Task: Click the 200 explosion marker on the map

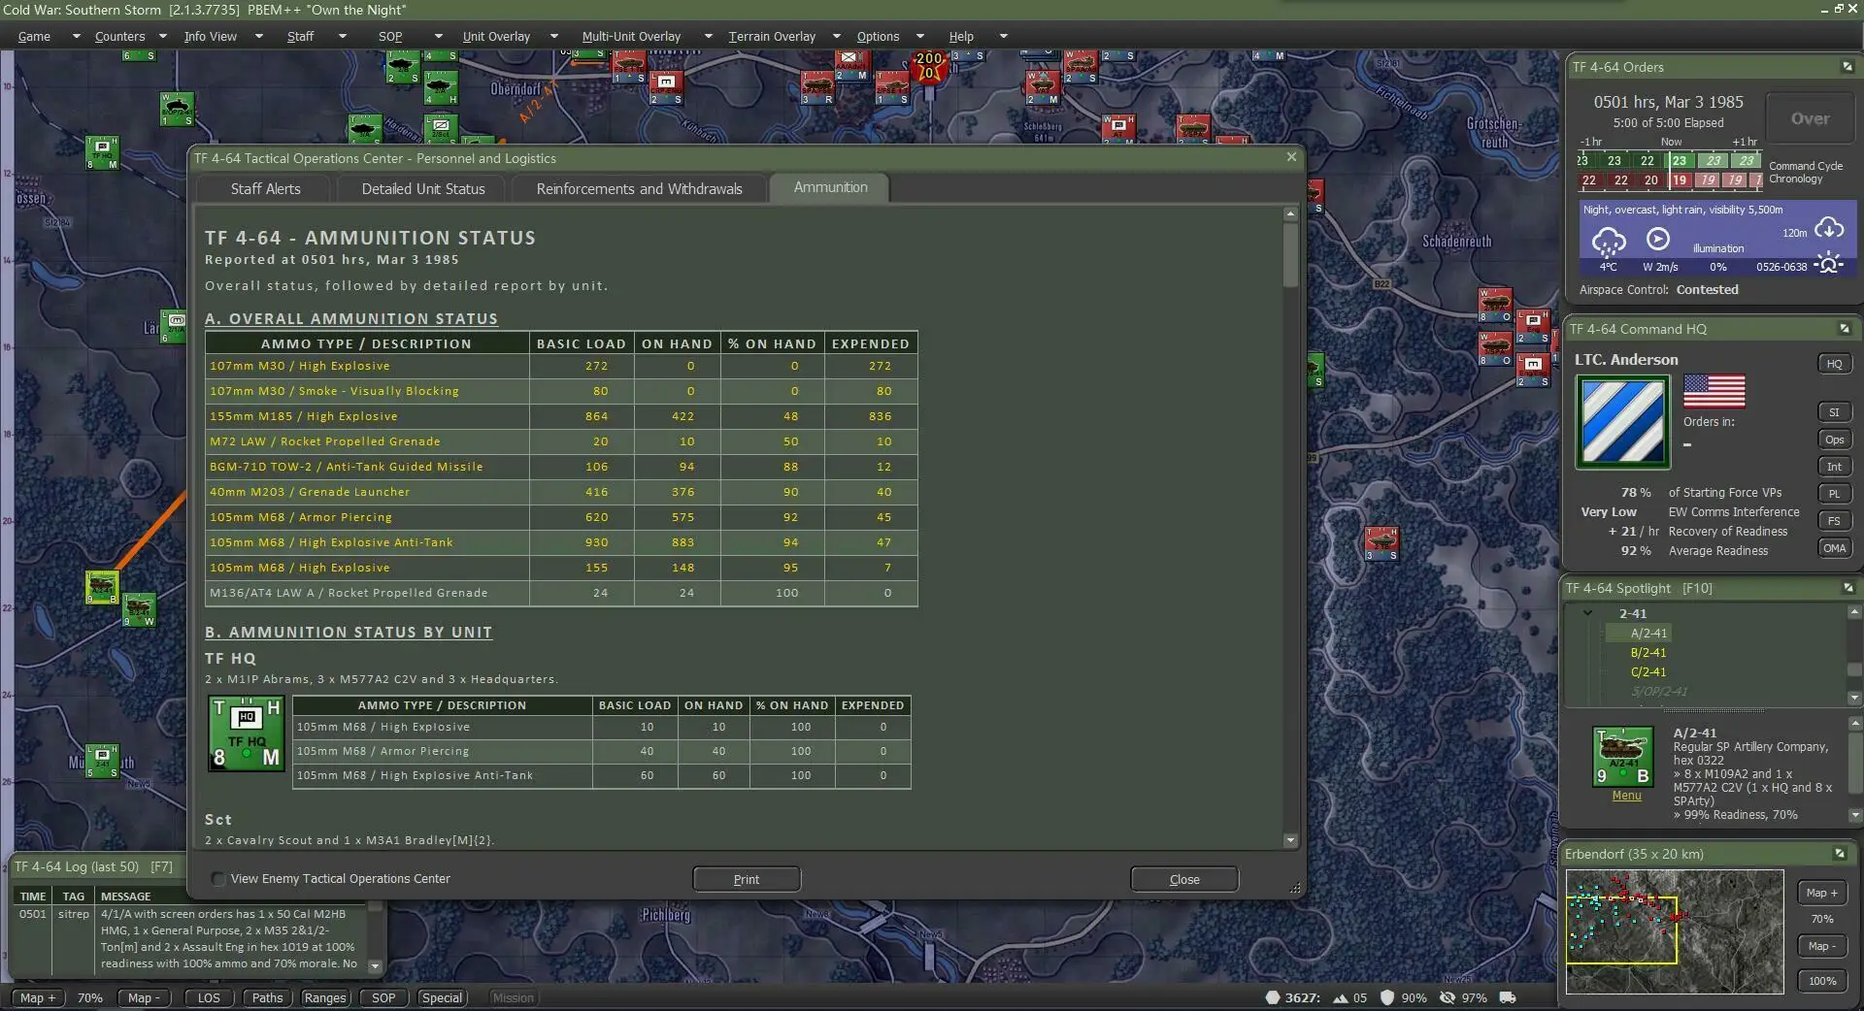Action: tap(928, 66)
